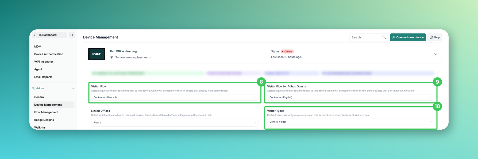Open the Linked Offices dropdown
478x159 pixels.
pyautogui.click(x=175, y=122)
